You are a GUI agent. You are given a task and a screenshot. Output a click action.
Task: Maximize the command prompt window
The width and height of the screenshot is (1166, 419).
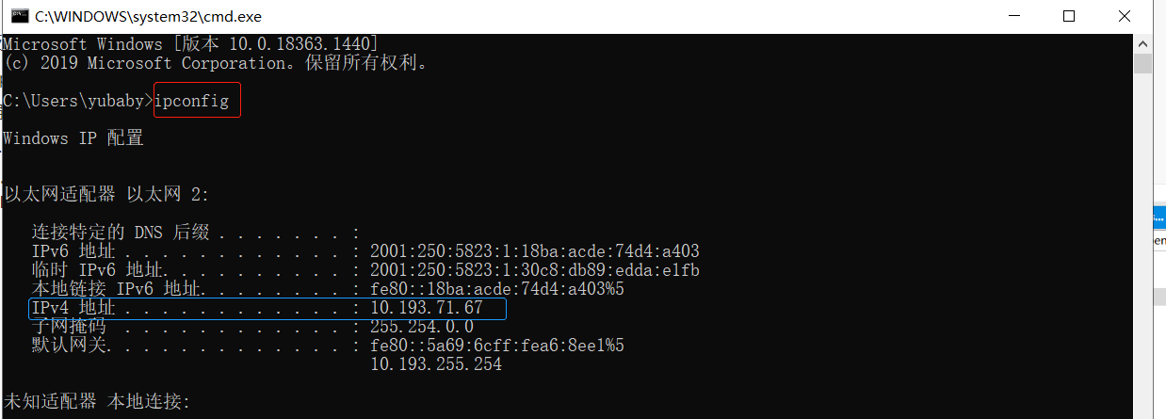(x=1068, y=16)
